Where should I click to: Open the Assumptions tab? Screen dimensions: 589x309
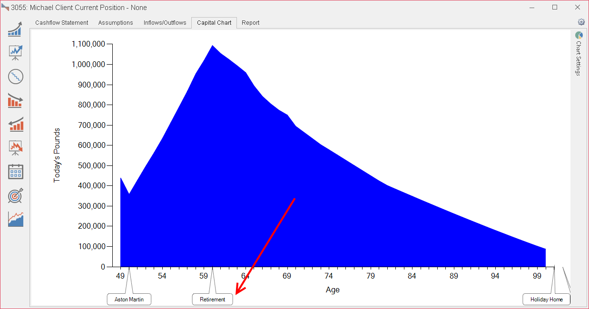116,23
